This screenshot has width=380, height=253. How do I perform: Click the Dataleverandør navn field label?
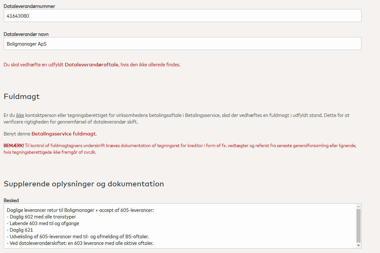[x=26, y=34]
